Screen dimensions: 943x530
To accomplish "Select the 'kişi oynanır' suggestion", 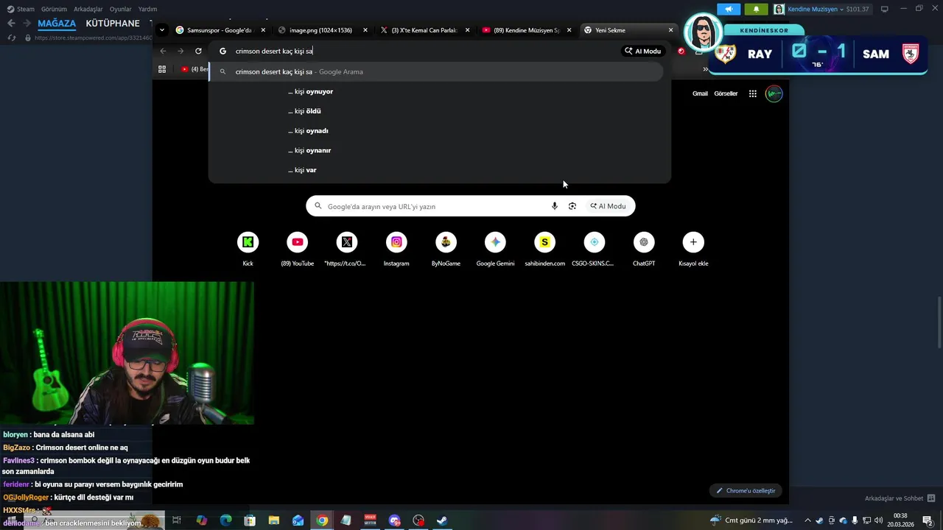I will [x=440, y=150].
